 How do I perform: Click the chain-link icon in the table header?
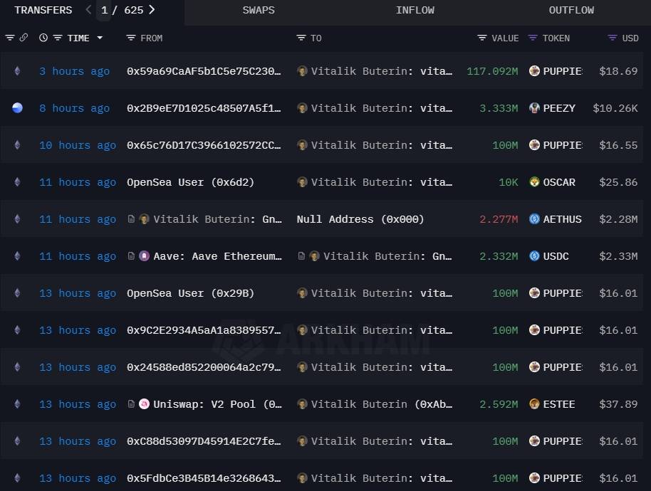pos(24,38)
